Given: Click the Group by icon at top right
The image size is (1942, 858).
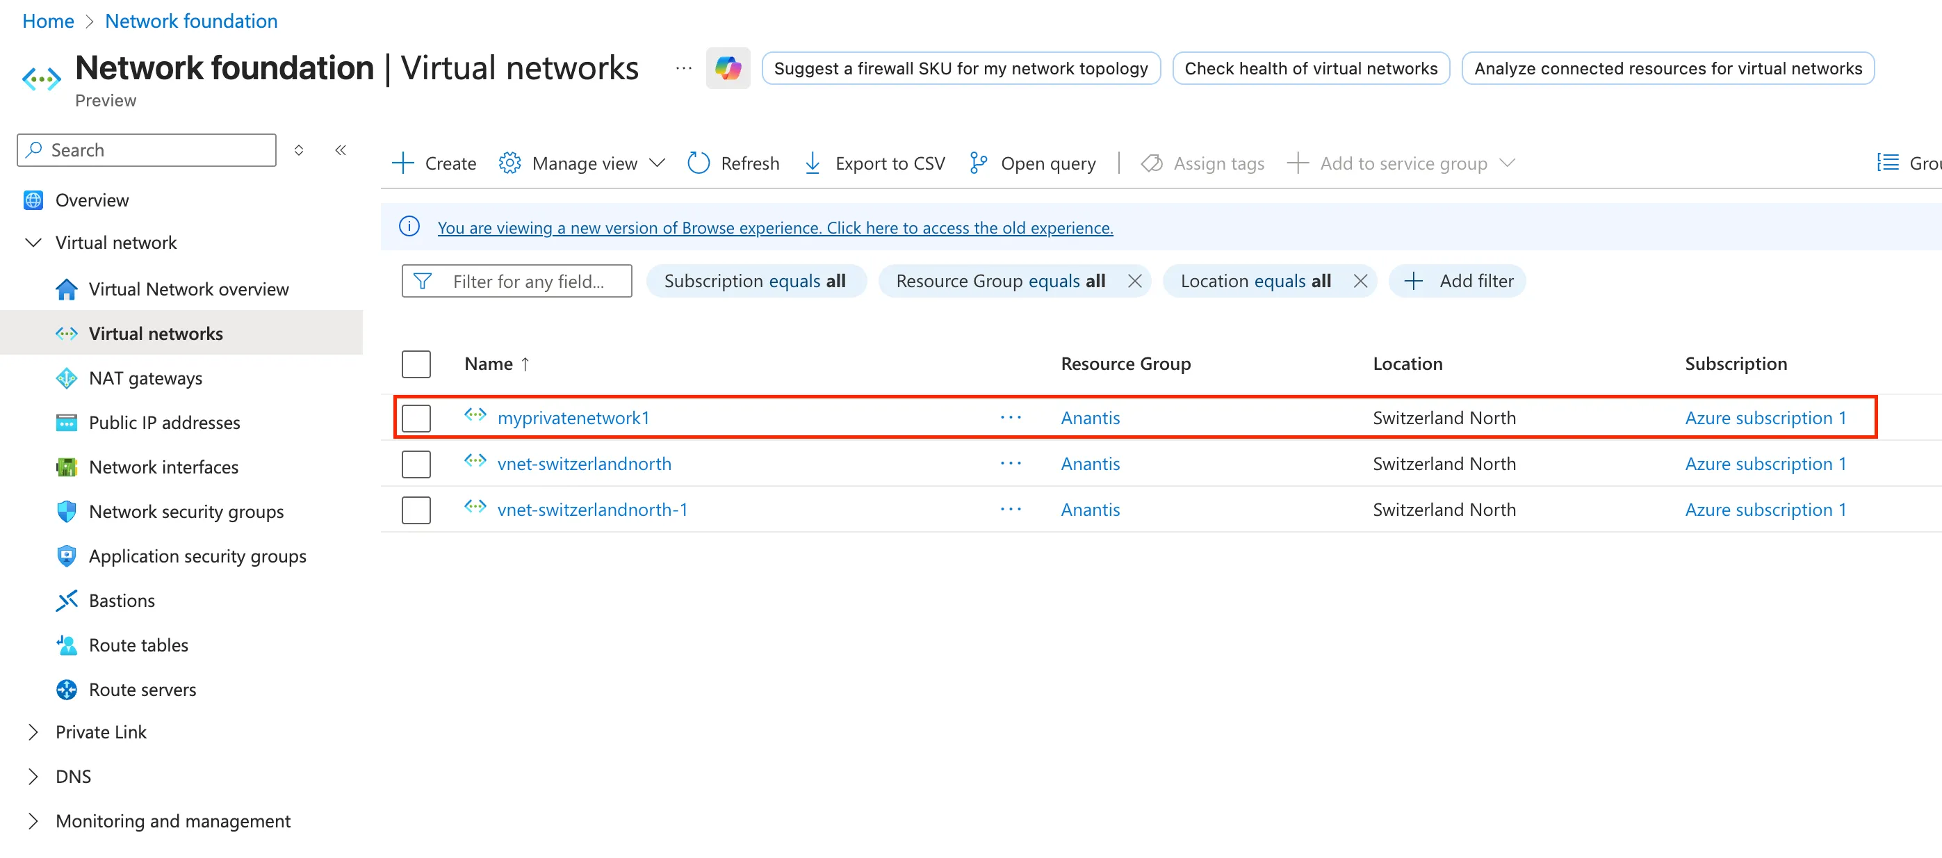Looking at the screenshot, I should pos(1888,161).
